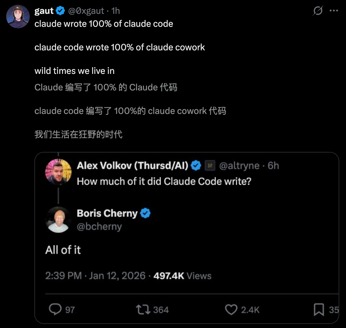This screenshot has width=346, height=328.
Task: Click the 497.4K Views count
Action: [182, 276]
